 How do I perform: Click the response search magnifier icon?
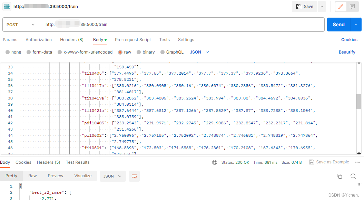[353, 176]
